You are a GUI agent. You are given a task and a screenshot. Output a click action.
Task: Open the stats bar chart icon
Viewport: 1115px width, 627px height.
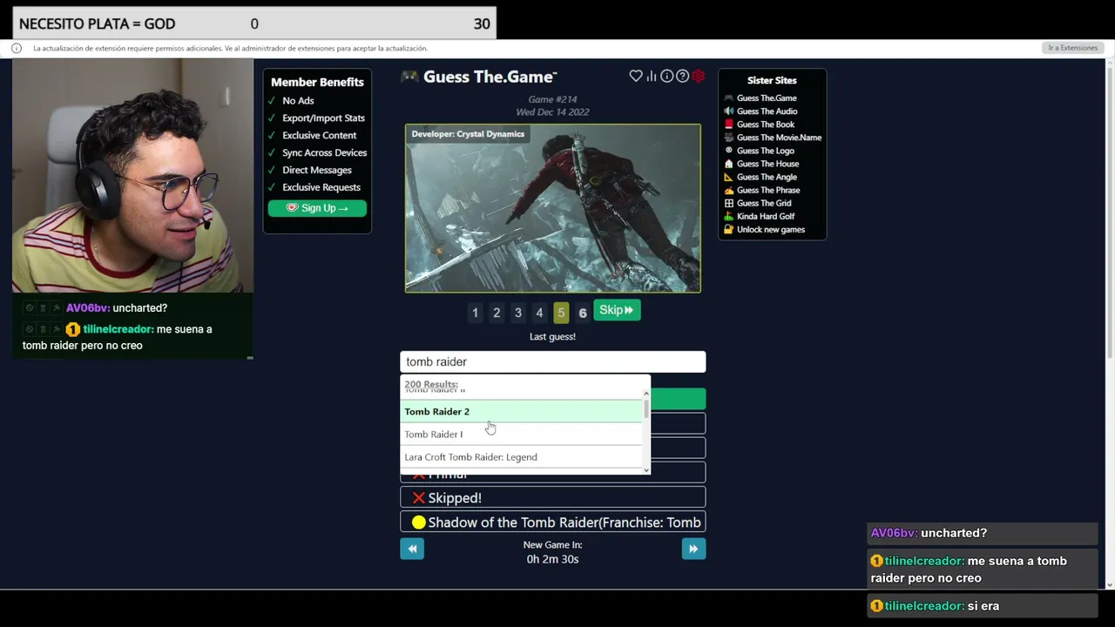tap(652, 77)
